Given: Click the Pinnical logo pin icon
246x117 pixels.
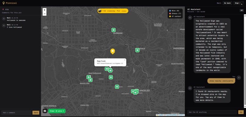Looking at the screenshot, I should pyautogui.click(x=3, y=3).
